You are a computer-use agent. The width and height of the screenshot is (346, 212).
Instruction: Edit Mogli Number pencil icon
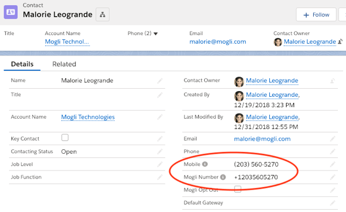coord(333,177)
